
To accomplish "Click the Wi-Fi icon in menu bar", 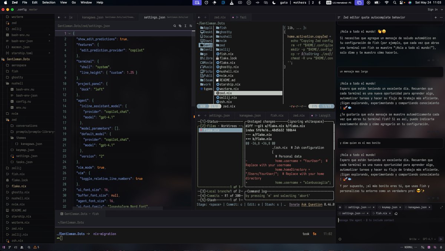I will point(387,3).
